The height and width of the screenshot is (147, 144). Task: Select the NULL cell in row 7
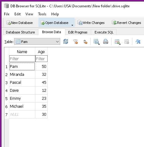click(22, 114)
